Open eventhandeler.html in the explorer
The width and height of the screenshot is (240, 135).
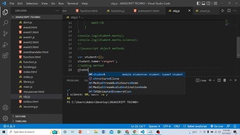pyautogui.click(x=37, y=52)
